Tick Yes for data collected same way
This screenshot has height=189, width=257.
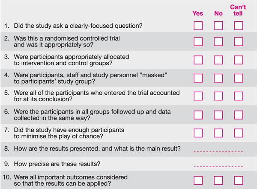click(198, 114)
